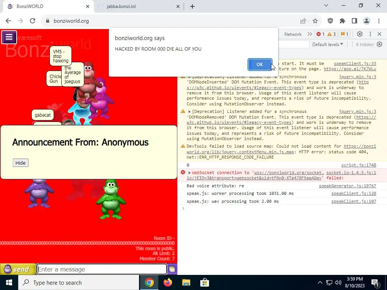Open the Default levels dropdown

(x=328, y=45)
